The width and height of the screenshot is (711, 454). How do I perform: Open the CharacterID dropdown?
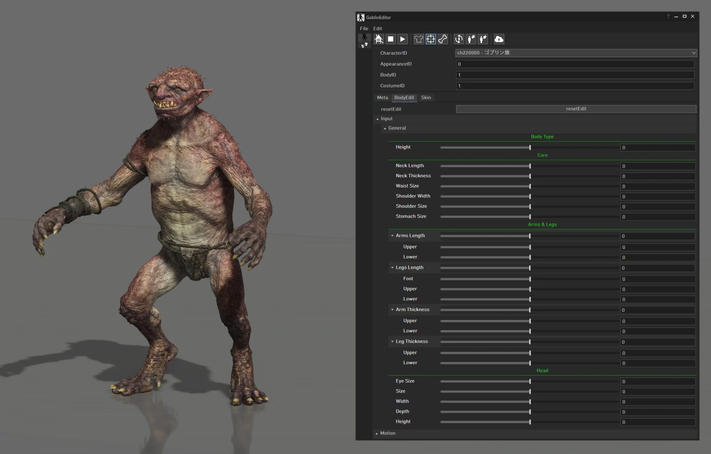click(576, 53)
